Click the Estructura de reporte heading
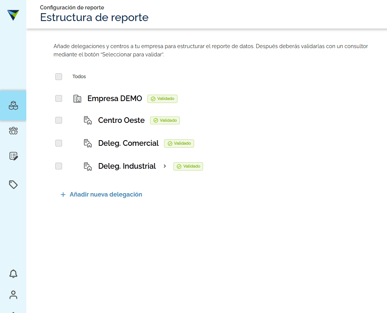This screenshot has width=387, height=313. pyautogui.click(x=94, y=18)
